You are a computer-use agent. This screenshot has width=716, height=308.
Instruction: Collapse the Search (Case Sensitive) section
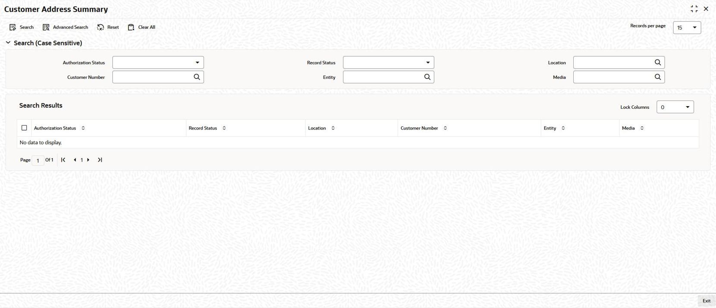8,43
